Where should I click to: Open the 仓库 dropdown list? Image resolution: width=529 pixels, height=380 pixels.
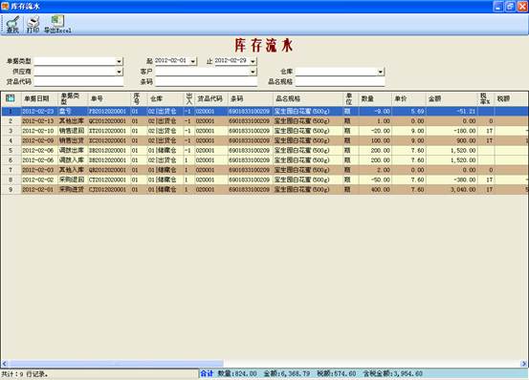[x=380, y=72]
